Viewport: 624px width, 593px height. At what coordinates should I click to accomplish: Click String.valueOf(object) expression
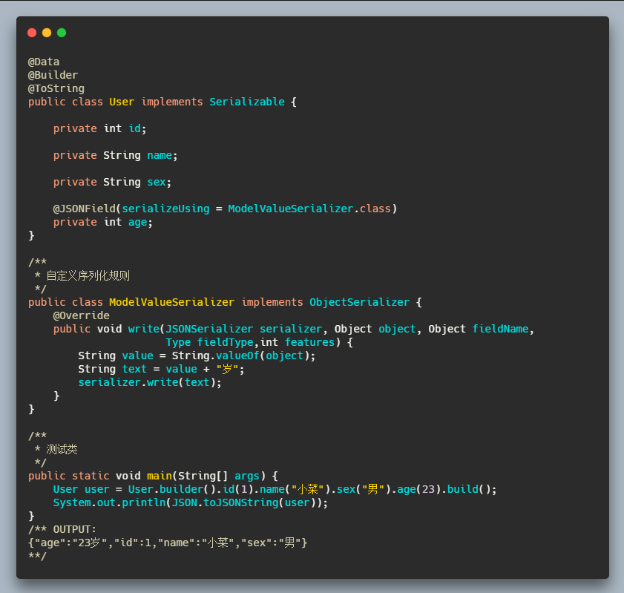pyautogui.click(x=240, y=356)
